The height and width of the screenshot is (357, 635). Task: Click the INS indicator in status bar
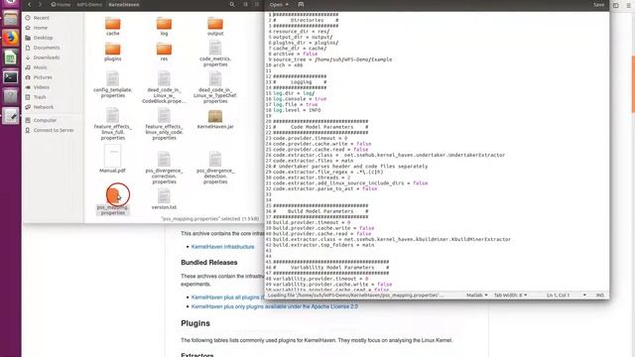click(599, 296)
